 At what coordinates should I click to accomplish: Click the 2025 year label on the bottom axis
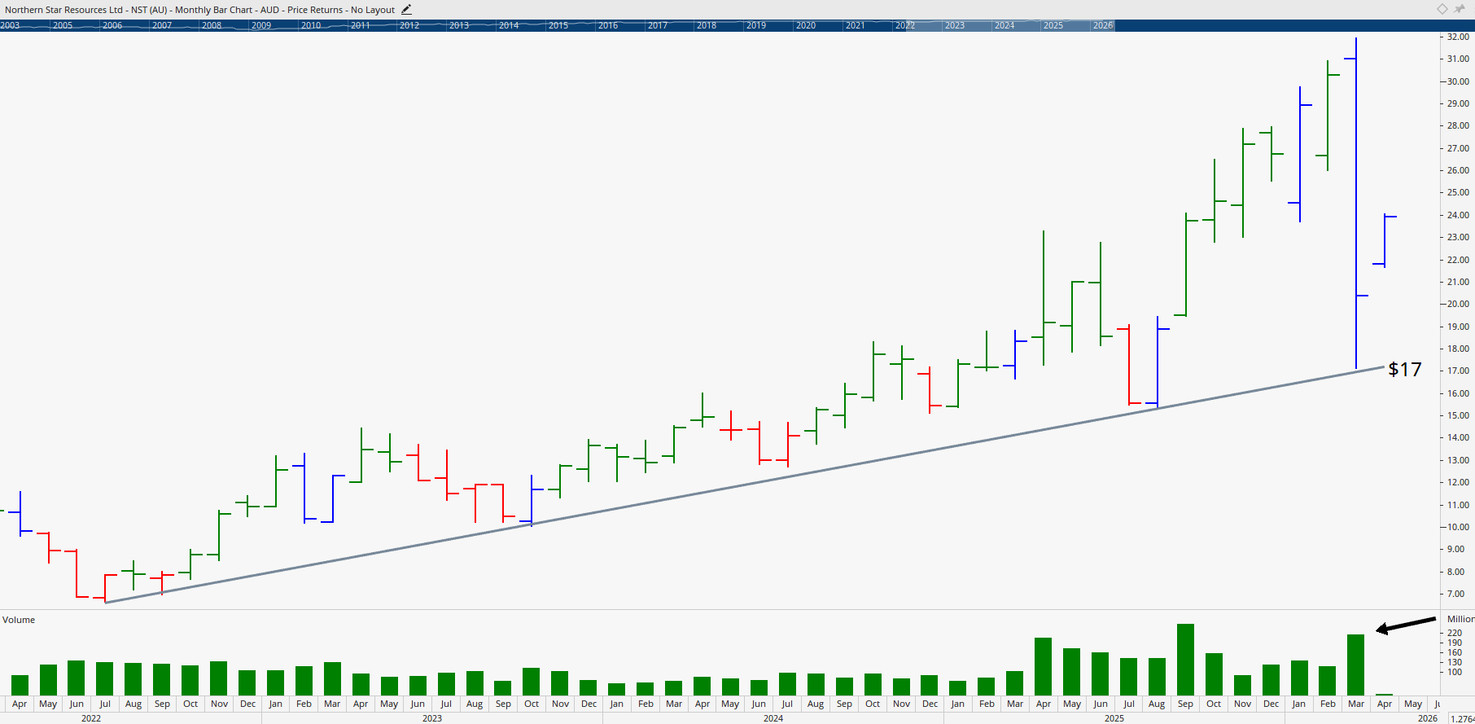click(x=1114, y=718)
